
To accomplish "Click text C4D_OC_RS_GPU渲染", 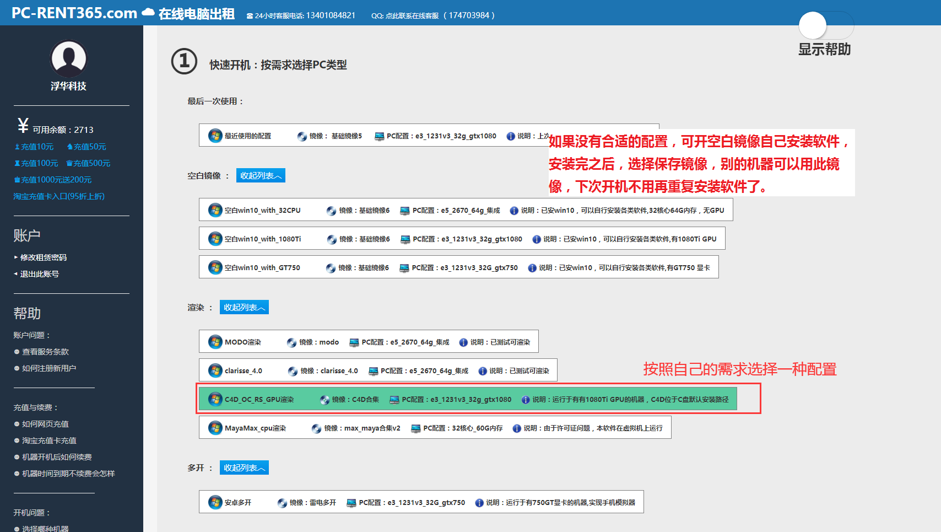I will pyautogui.click(x=259, y=400).
